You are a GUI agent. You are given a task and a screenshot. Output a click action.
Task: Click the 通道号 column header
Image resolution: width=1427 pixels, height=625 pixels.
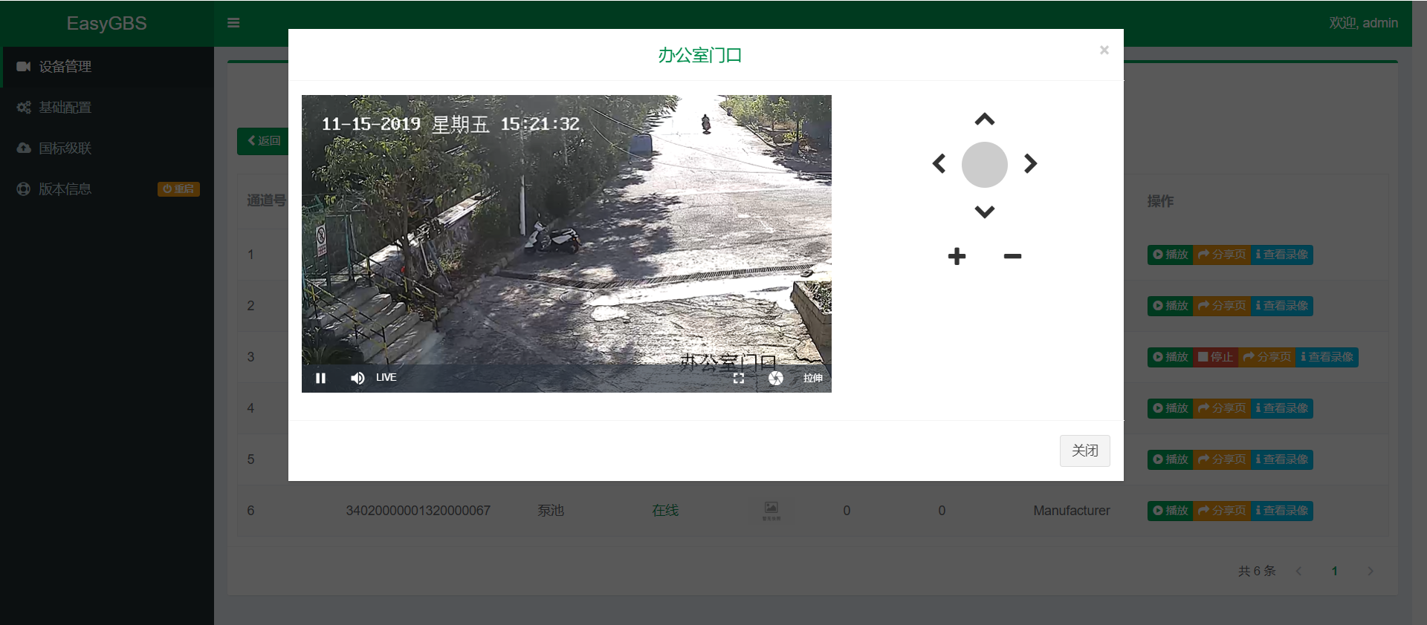pos(266,200)
